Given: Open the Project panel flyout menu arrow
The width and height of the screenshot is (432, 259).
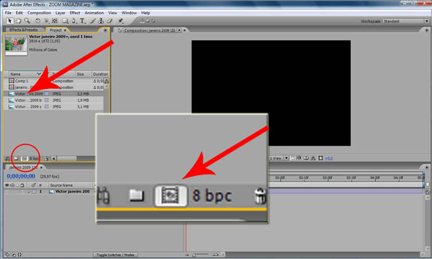Looking at the screenshot, I should [105, 30].
